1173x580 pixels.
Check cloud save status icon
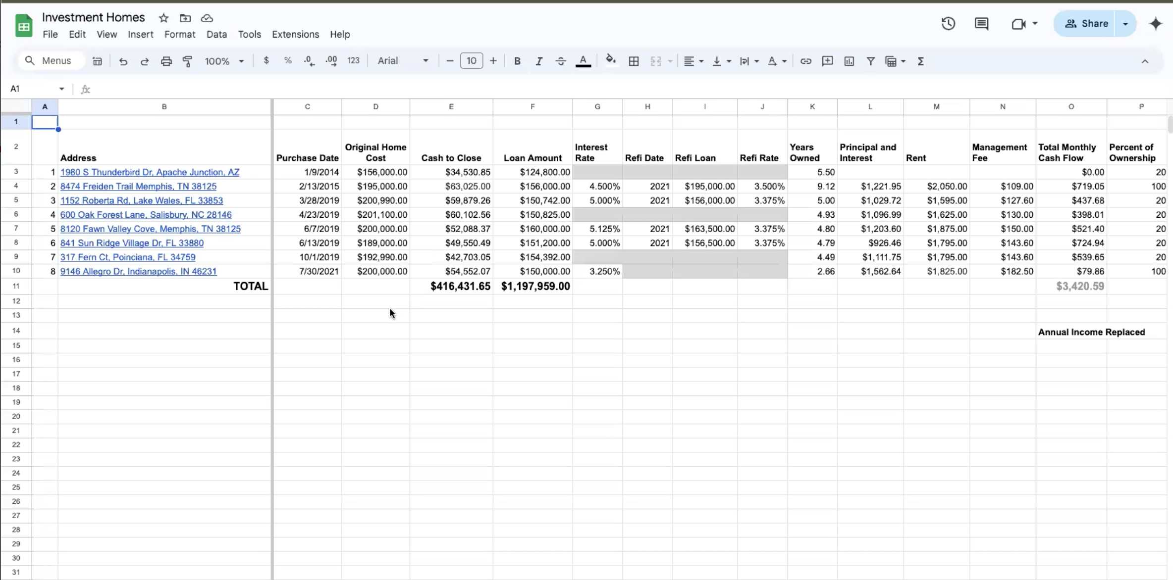coord(207,18)
